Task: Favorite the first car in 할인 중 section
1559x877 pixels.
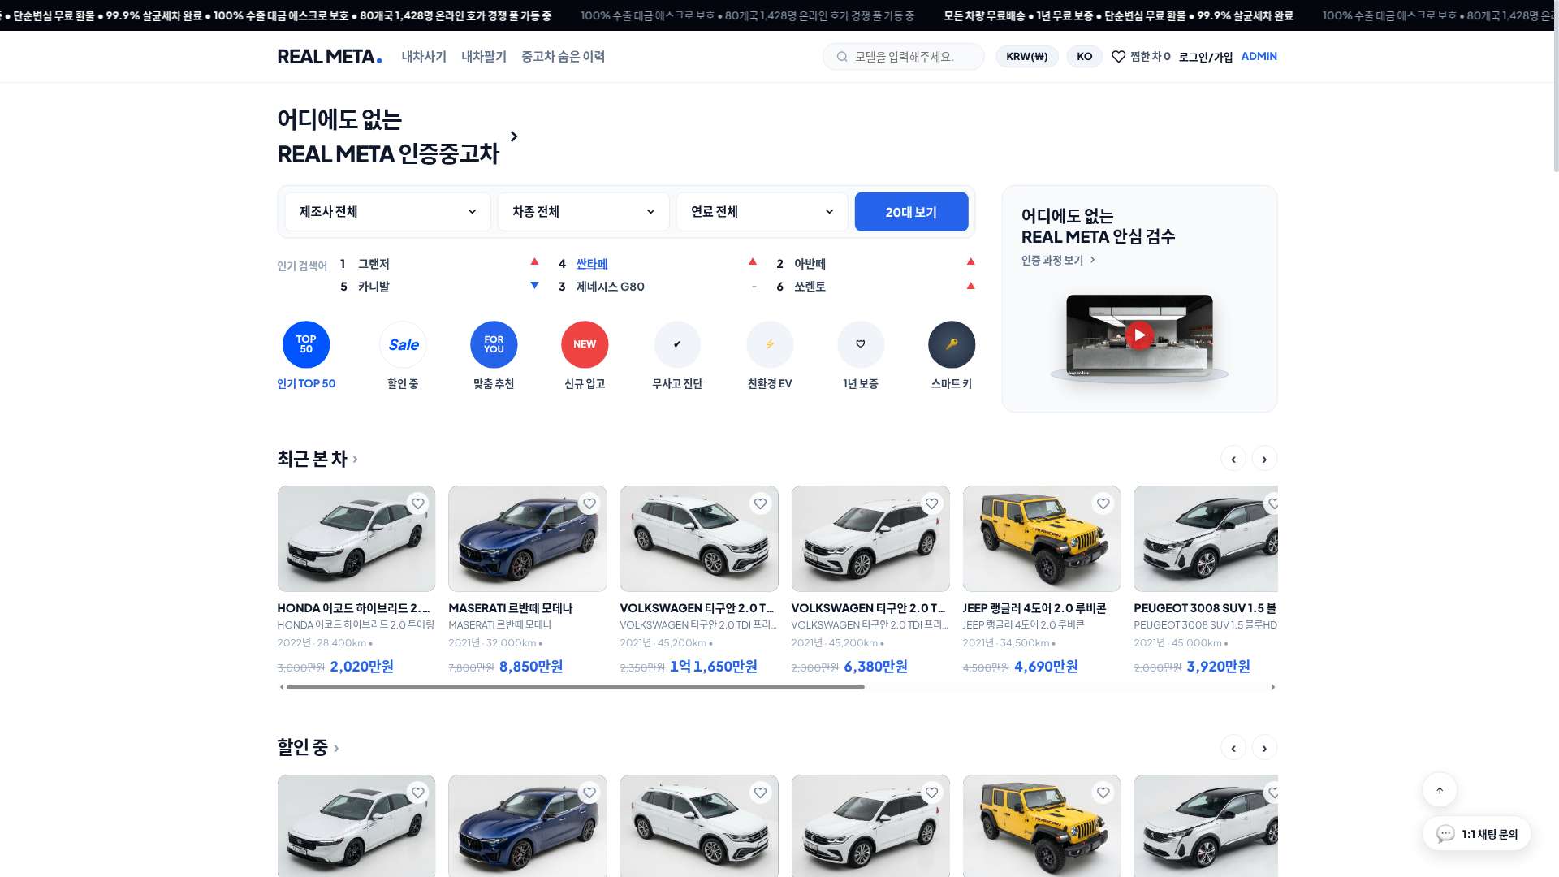Action: [x=418, y=793]
